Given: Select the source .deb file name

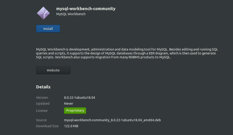Looking at the screenshot, I should (112, 120).
